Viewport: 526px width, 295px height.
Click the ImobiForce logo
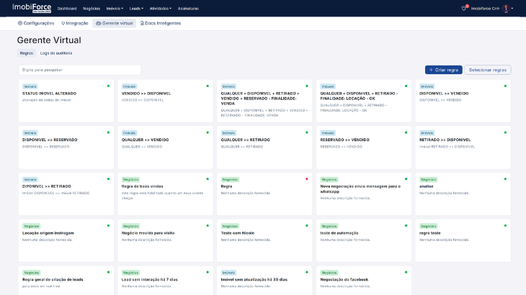pos(32,8)
